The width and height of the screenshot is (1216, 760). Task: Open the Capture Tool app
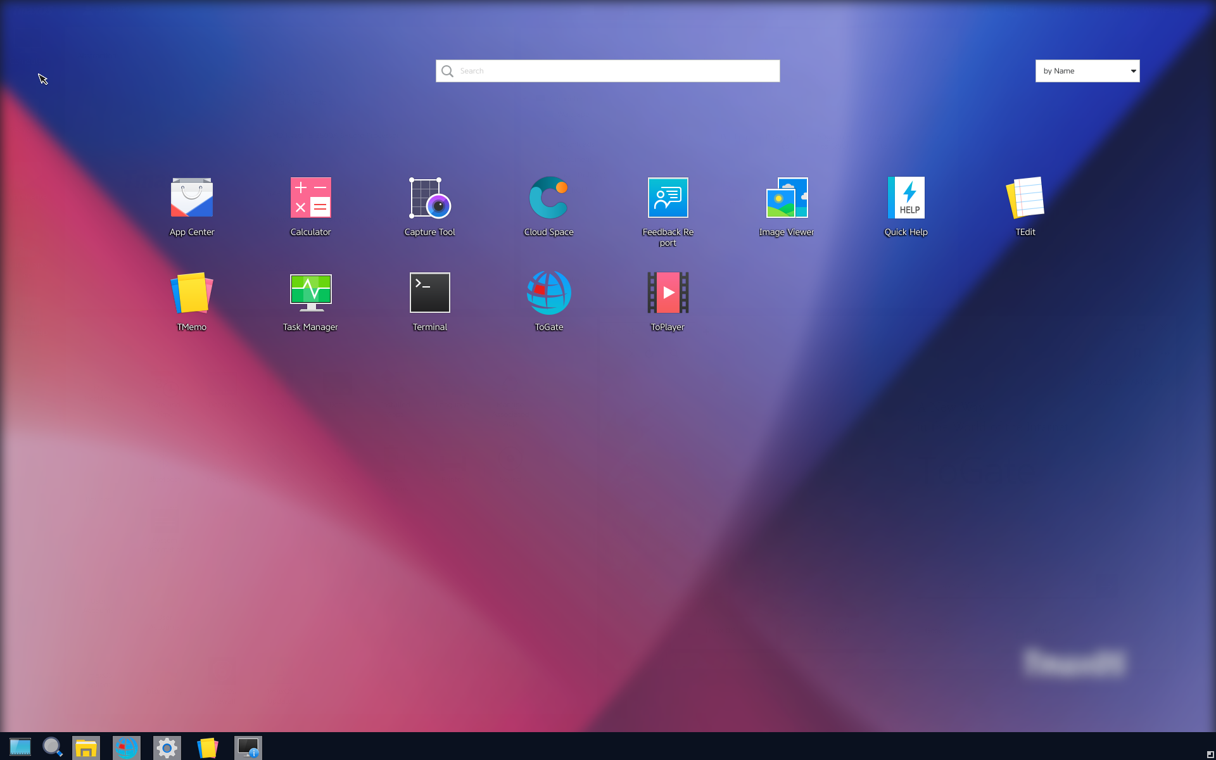(x=430, y=198)
